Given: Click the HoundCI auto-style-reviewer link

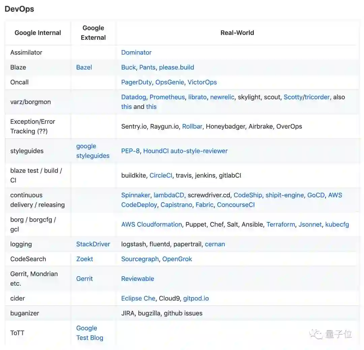Looking at the screenshot, I should click(185, 151).
